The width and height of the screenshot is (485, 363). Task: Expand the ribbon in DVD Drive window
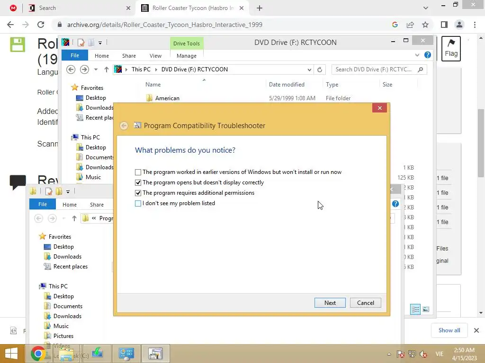[417, 55]
